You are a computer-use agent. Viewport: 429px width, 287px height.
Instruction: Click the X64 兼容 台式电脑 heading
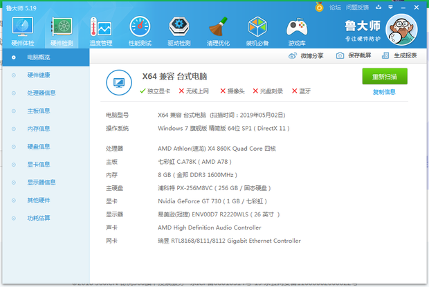point(174,76)
